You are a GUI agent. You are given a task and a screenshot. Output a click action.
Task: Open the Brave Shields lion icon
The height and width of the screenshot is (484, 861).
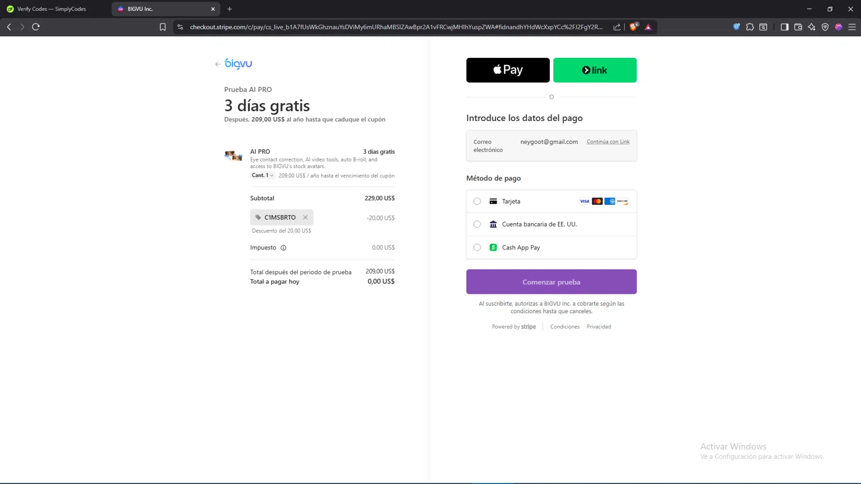click(x=634, y=26)
